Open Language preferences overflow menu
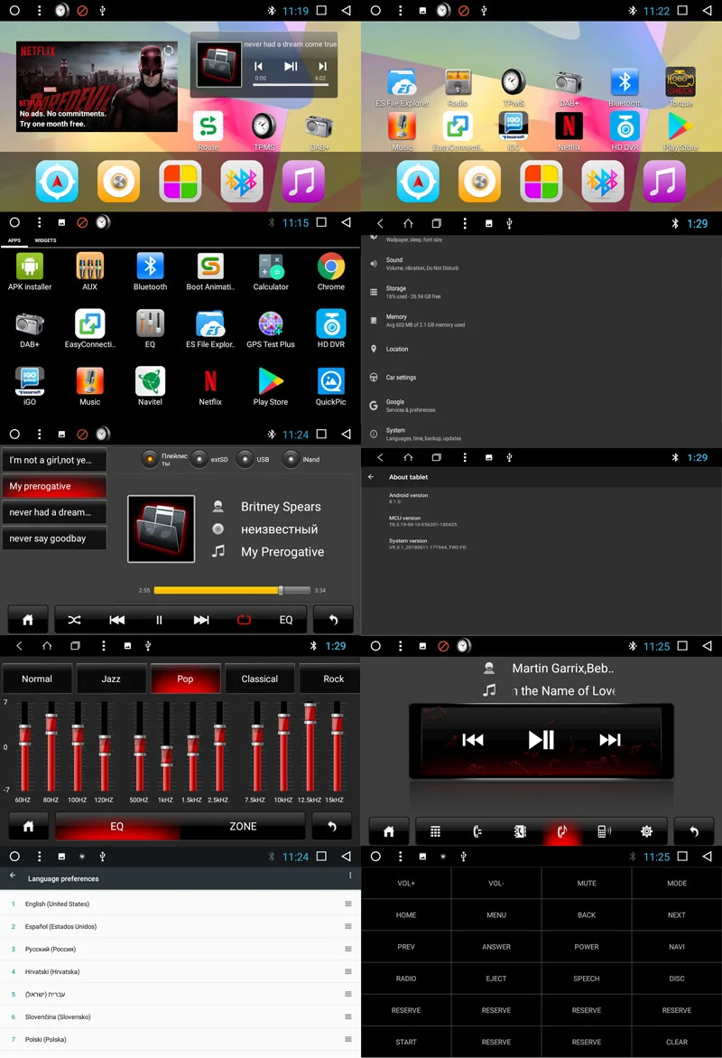 [x=350, y=875]
